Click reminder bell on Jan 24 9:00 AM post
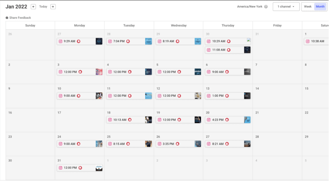329x181 pixels. 78,144
